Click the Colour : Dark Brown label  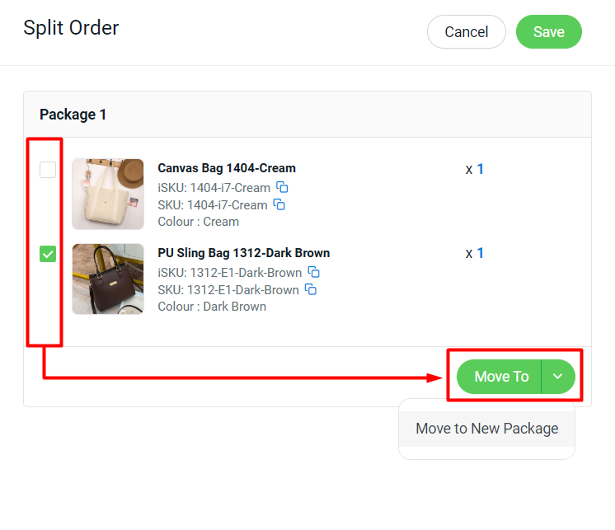click(x=212, y=307)
